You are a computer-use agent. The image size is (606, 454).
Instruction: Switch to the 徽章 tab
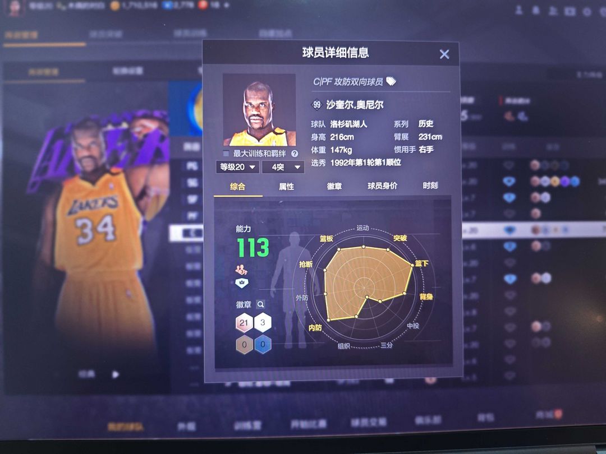(334, 187)
